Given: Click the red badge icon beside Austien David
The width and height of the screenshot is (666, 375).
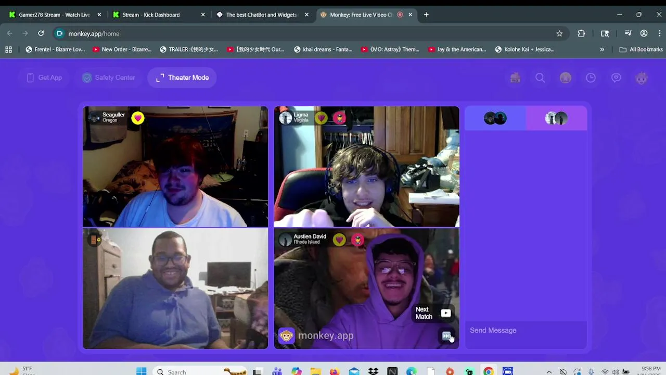Looking at the screenshot, I should point(357,240).
